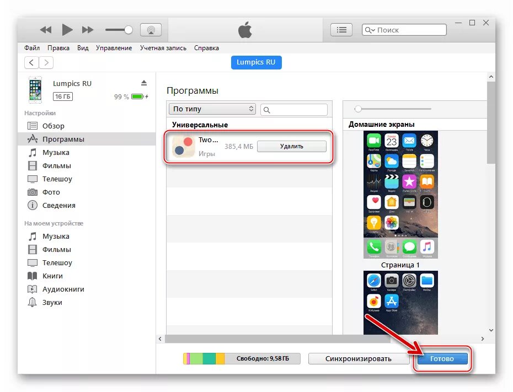Click the iPhone device thumbnail in sidebar
Screen dimensions: 513x392
click(35, 90)
